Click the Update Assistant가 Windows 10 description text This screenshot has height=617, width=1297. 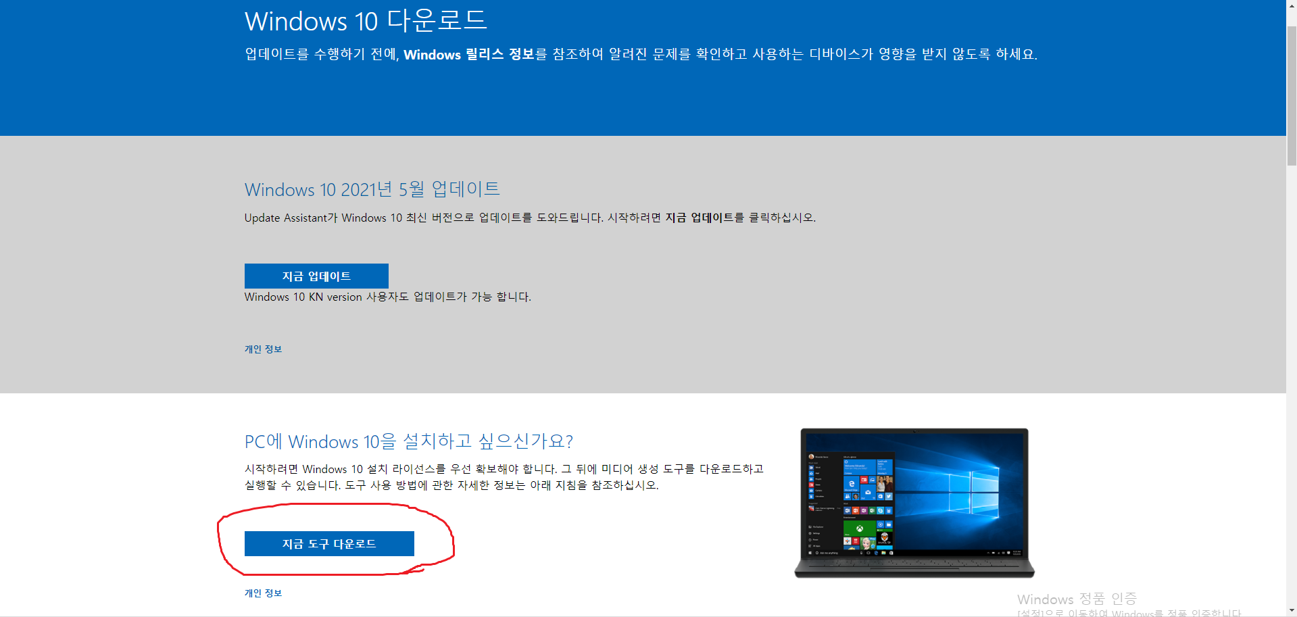click(530, 218)
